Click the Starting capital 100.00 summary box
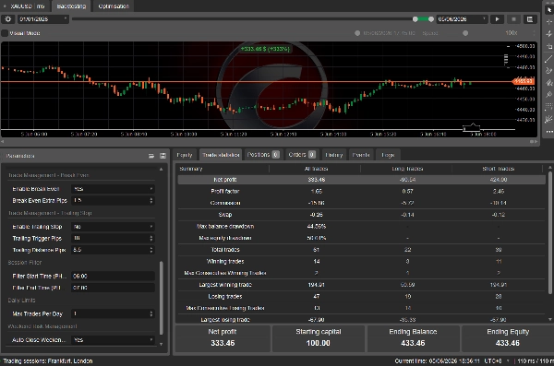 (x=318, y=337)
